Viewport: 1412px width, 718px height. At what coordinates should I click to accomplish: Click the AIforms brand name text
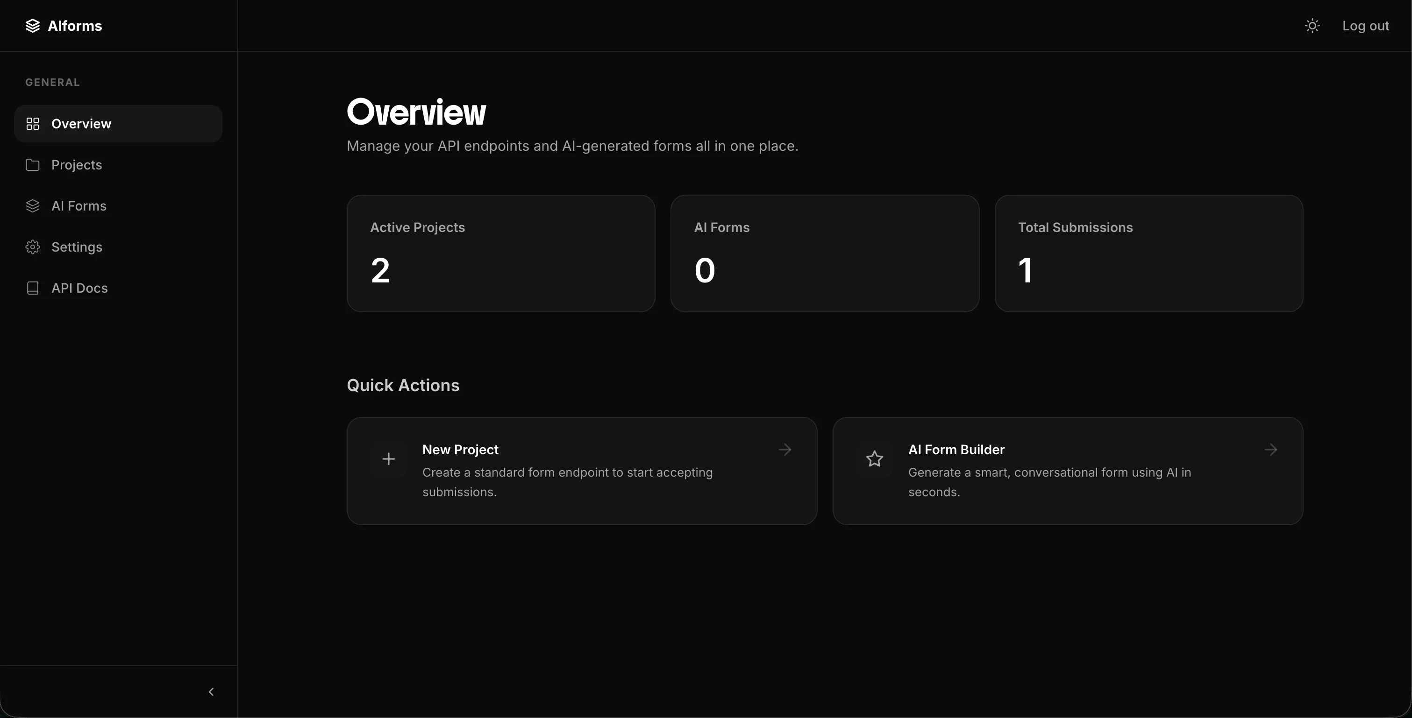(x=75, y=26)
